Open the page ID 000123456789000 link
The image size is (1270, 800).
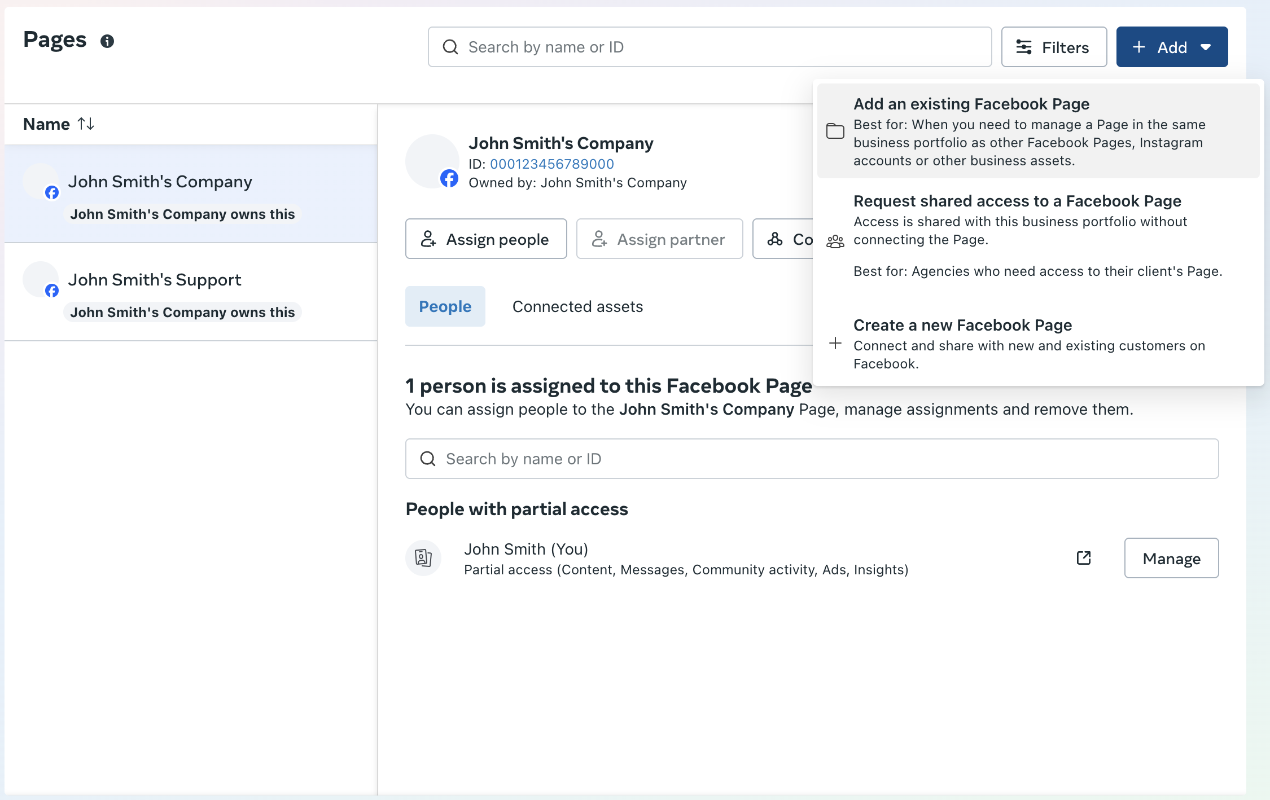coord(551,164)
